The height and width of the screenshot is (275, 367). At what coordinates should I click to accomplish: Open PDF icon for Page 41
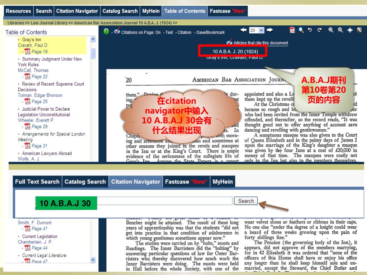tap(27, 228)
